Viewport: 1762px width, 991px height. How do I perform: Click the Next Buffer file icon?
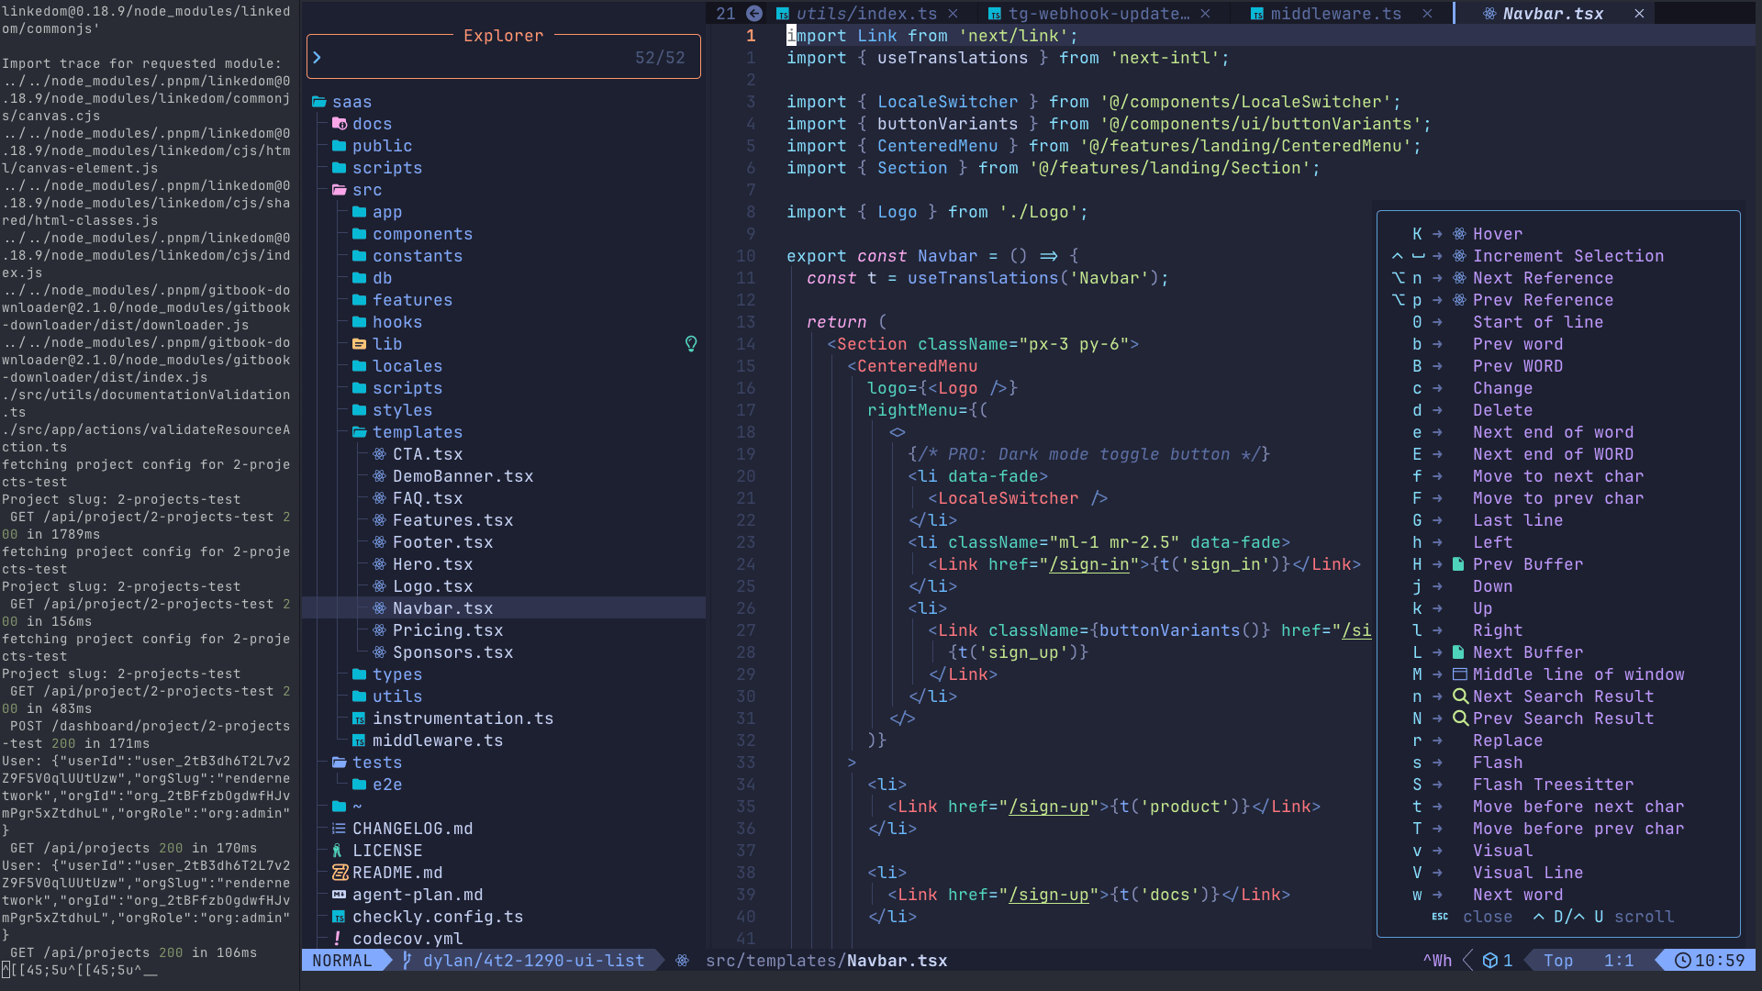pyautogui.click(x=1458, y=652)
